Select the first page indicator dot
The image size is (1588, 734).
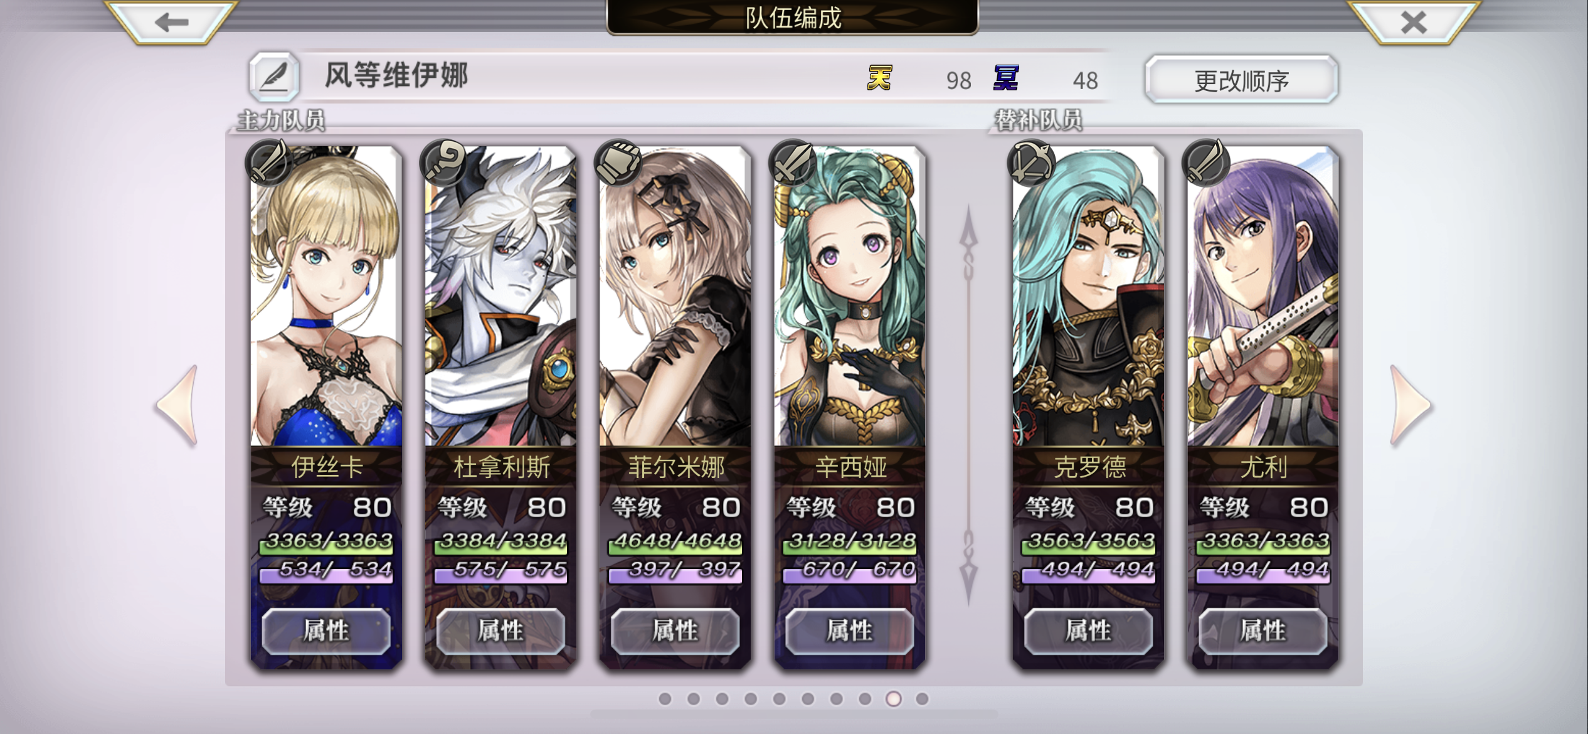pyautogui.click(x=665, y=699)
